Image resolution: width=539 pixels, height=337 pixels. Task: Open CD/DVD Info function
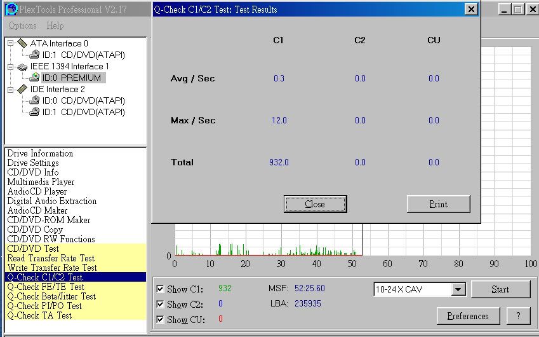33,172
